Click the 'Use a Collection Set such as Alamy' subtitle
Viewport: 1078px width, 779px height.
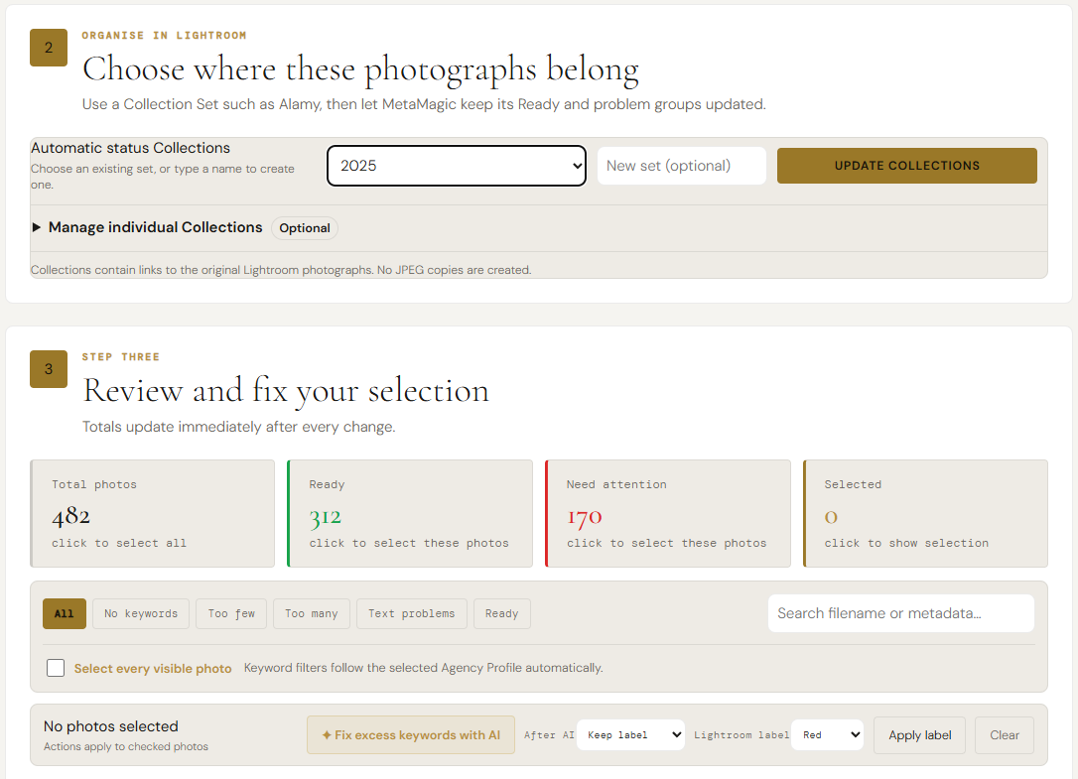tap(424, 104)
